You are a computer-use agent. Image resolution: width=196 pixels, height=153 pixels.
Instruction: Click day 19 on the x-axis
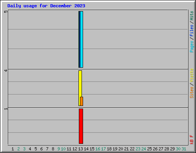(x=115, y=149)
